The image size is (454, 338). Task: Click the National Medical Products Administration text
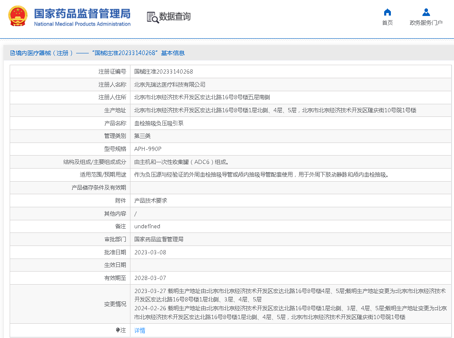click(82, 24)
